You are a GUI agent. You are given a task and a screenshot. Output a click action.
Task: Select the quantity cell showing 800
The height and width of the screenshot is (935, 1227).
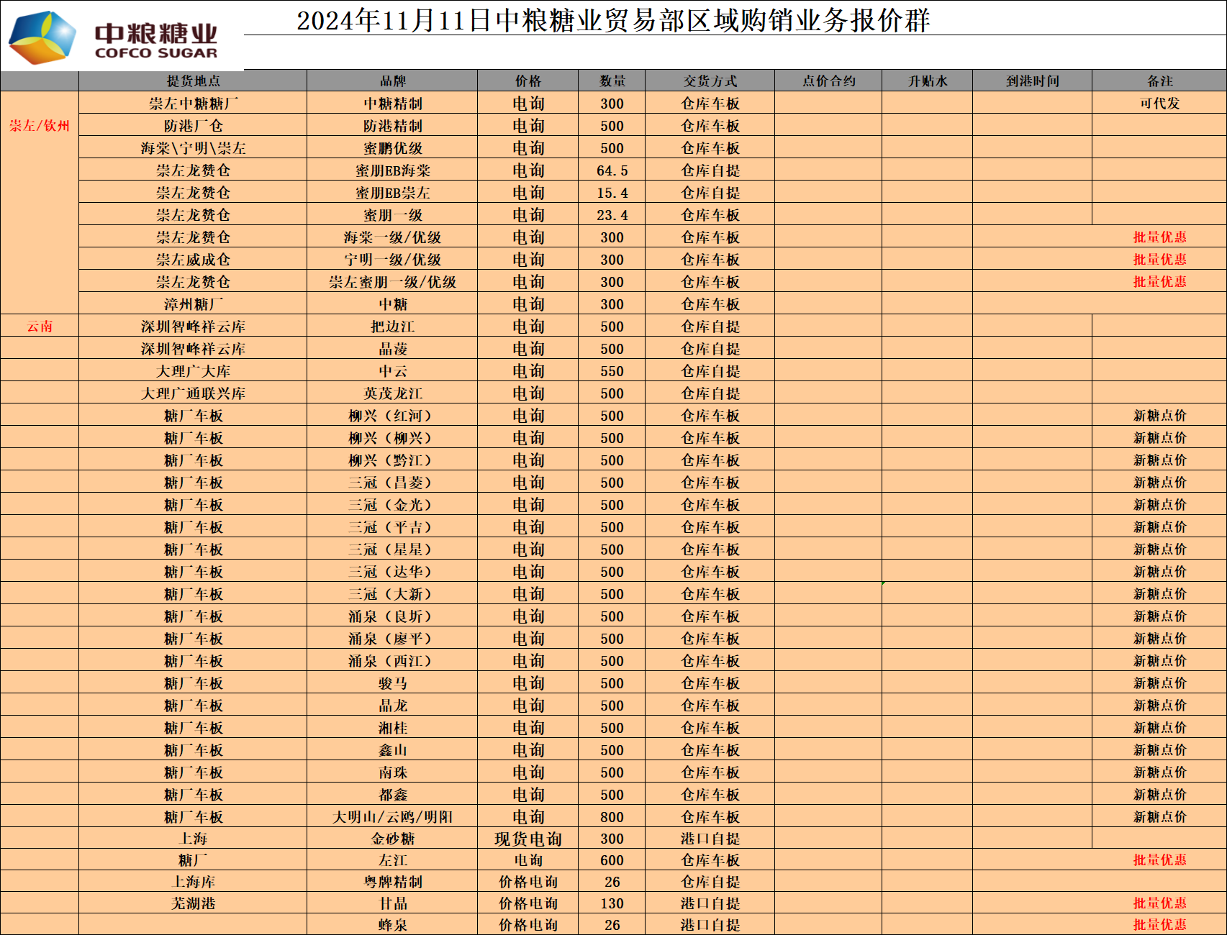click(612, 817)
